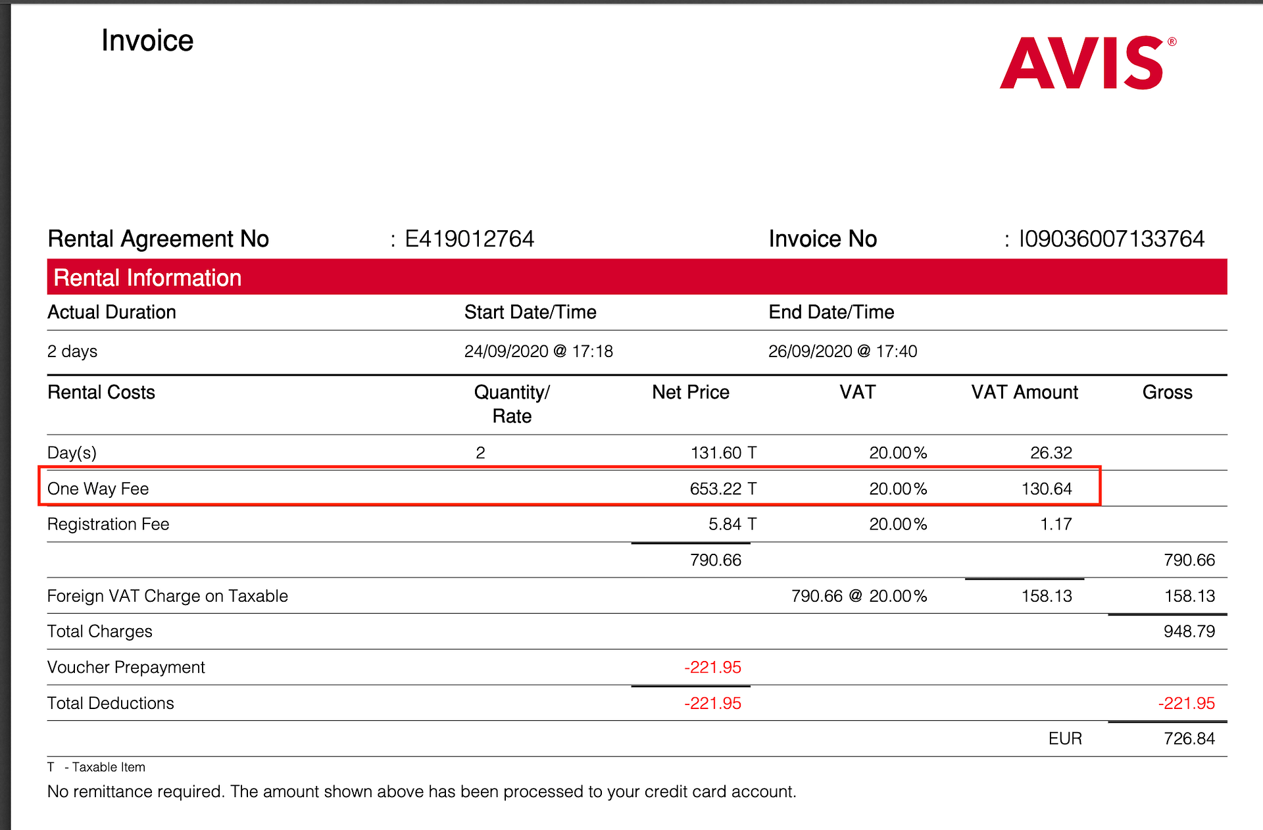Select the final EUR total 726.84
The image size is (1263, 830).
point(1189,739)
